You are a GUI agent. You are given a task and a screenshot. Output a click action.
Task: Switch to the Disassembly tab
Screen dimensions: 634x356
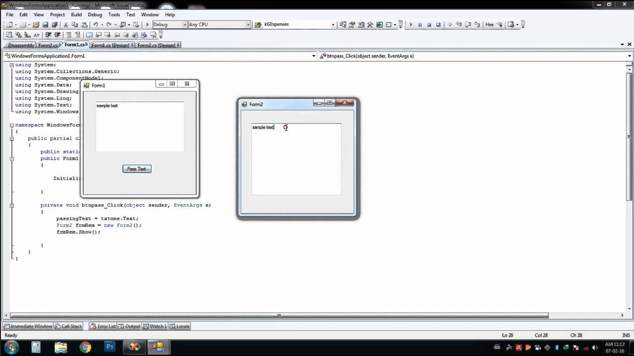tap(21, 45)
